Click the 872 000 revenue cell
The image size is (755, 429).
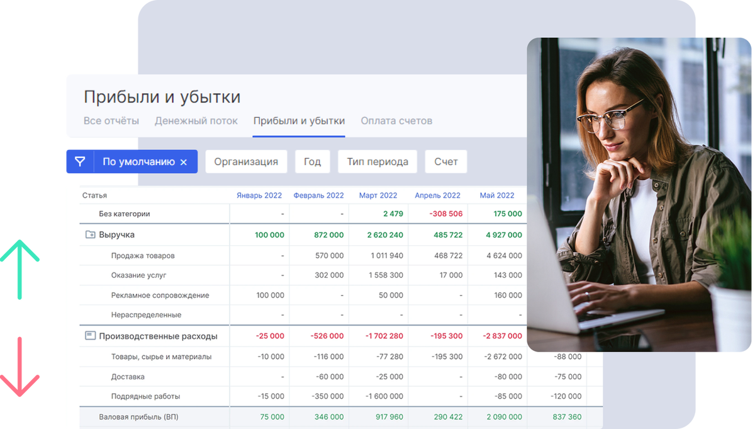329,234
